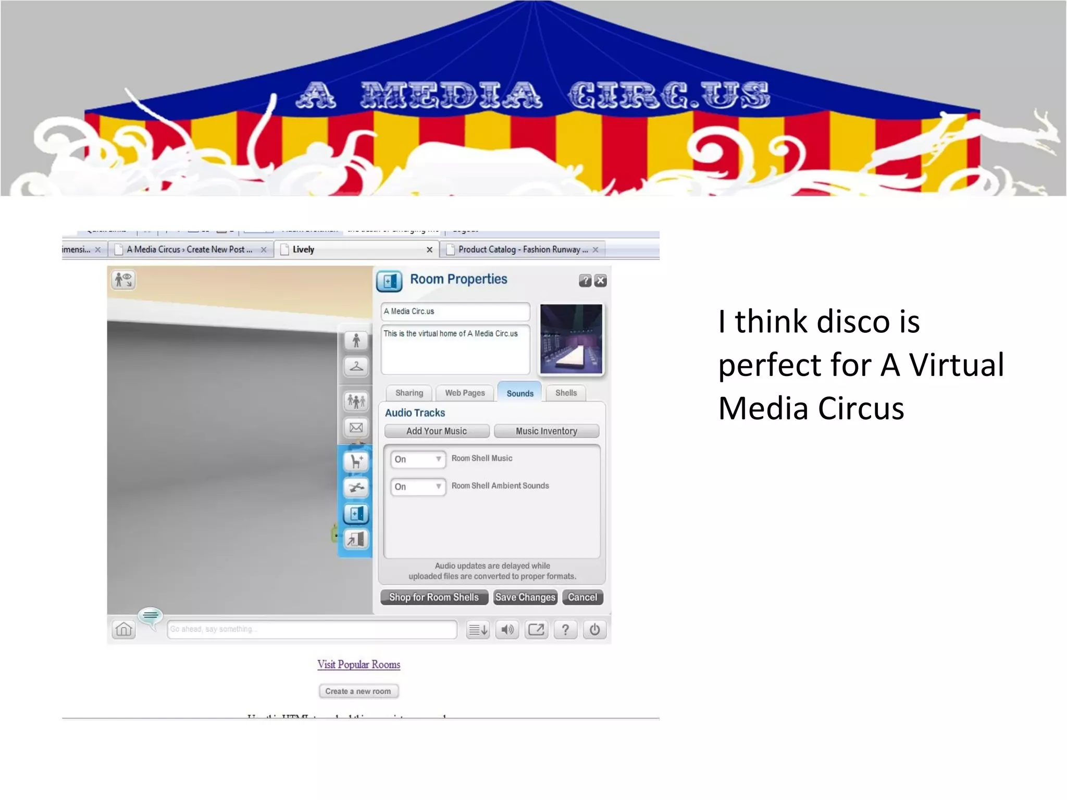The height and width of the screenshot is (800, 1067).
Task: Open the chat history list icon
Action: tap(478, 630)
